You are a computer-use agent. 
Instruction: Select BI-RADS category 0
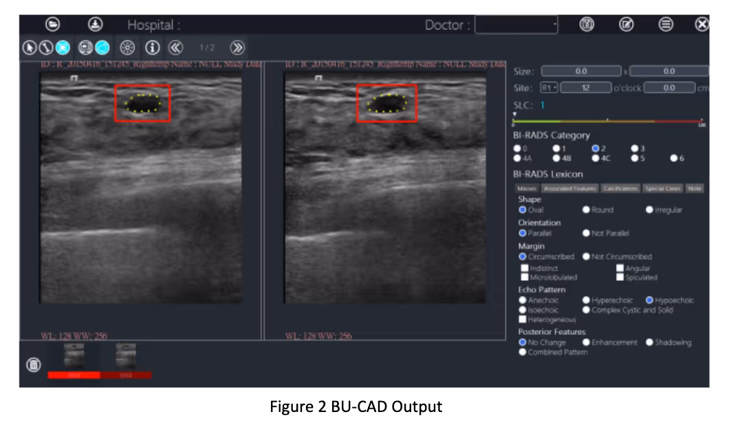click(x=517, y=148)
